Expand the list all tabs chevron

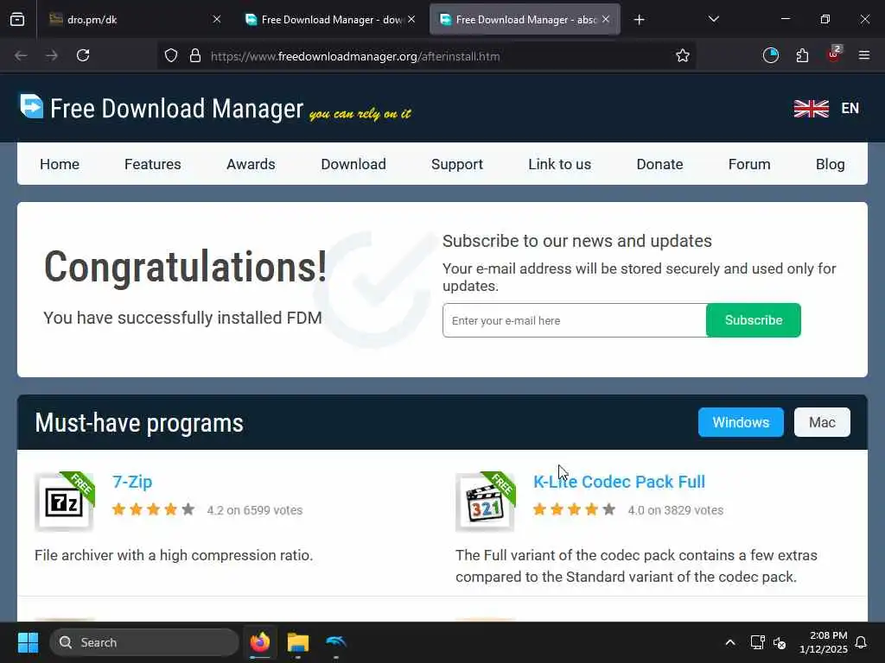pos(713,19)
